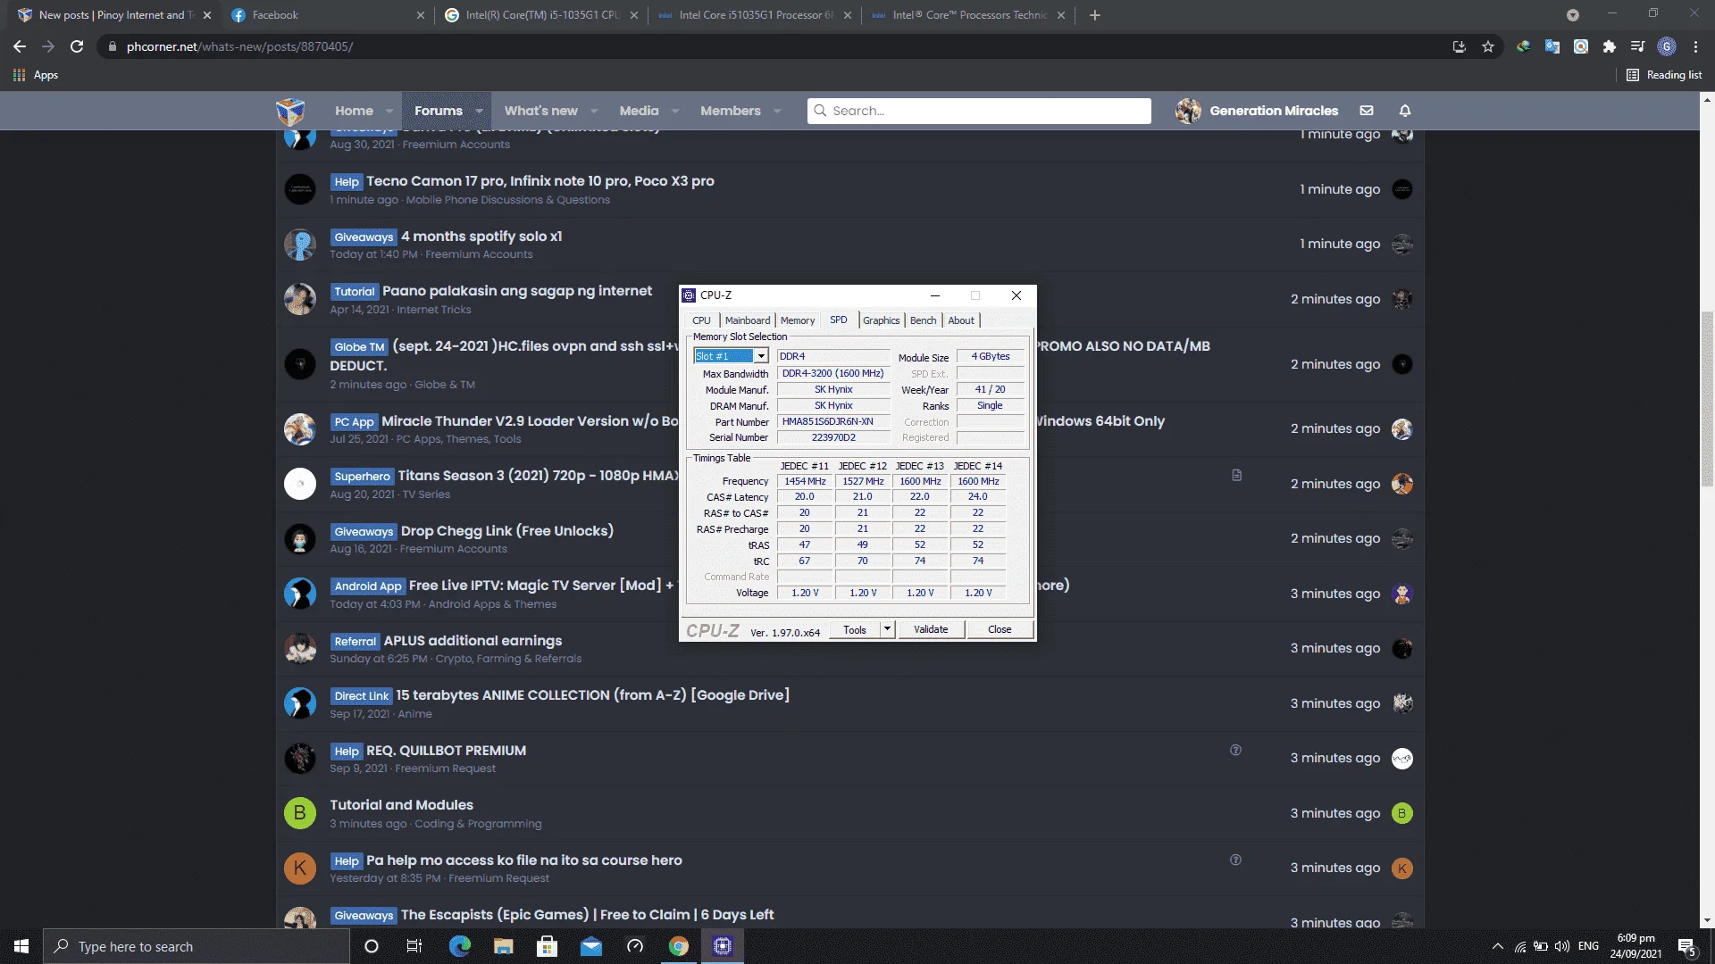Open the Slot #1 memory slot dropdown

point(761,356)
